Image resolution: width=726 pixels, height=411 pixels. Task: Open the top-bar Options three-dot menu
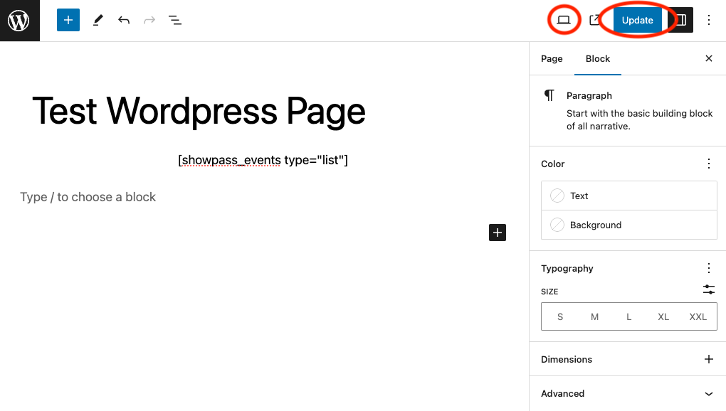coord(708,20)
